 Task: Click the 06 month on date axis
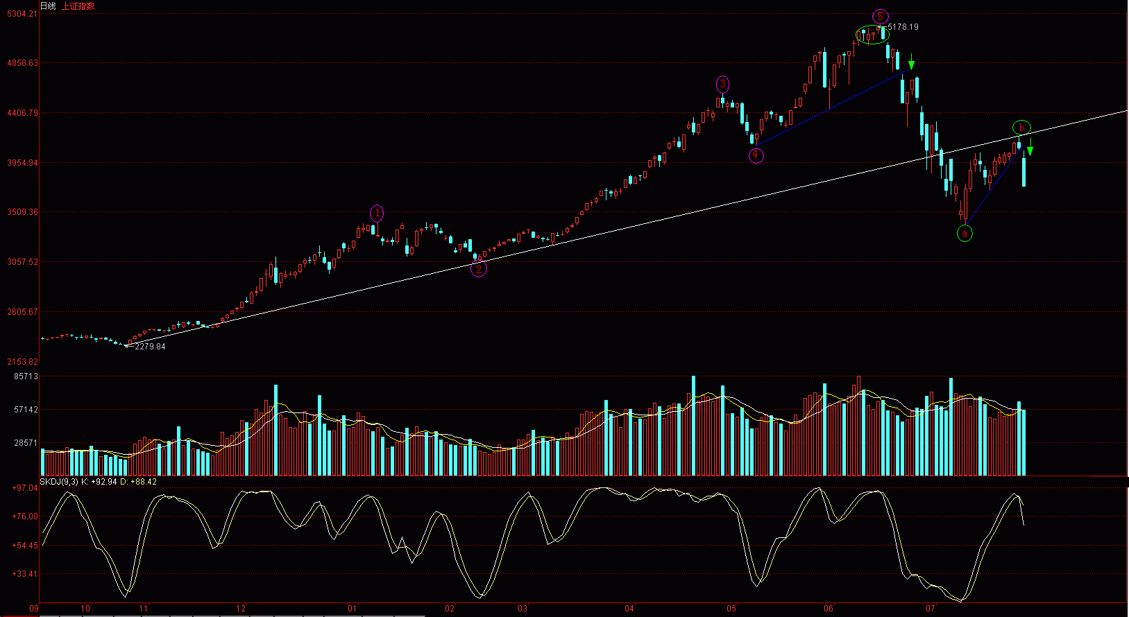(x=829, y=609)
